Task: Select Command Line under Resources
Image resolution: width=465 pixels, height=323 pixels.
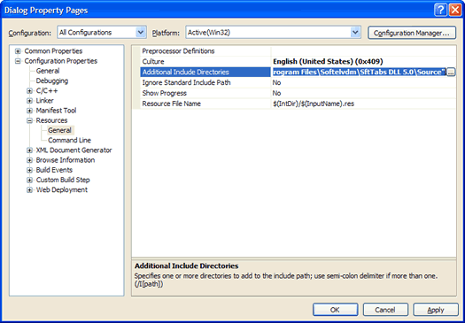Action: (69, 140)
